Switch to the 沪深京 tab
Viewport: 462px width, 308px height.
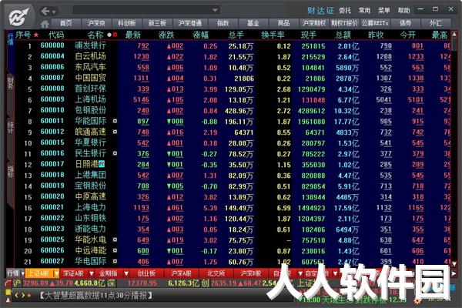click(x=96, y=23)
